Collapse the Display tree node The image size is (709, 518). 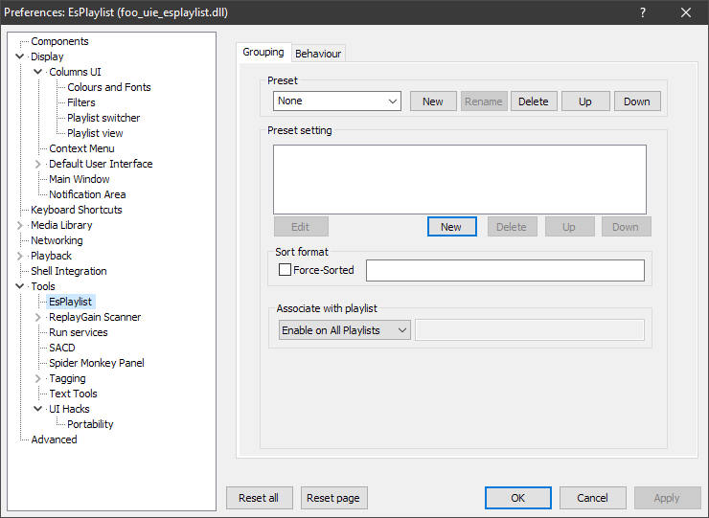coord(19,56)
